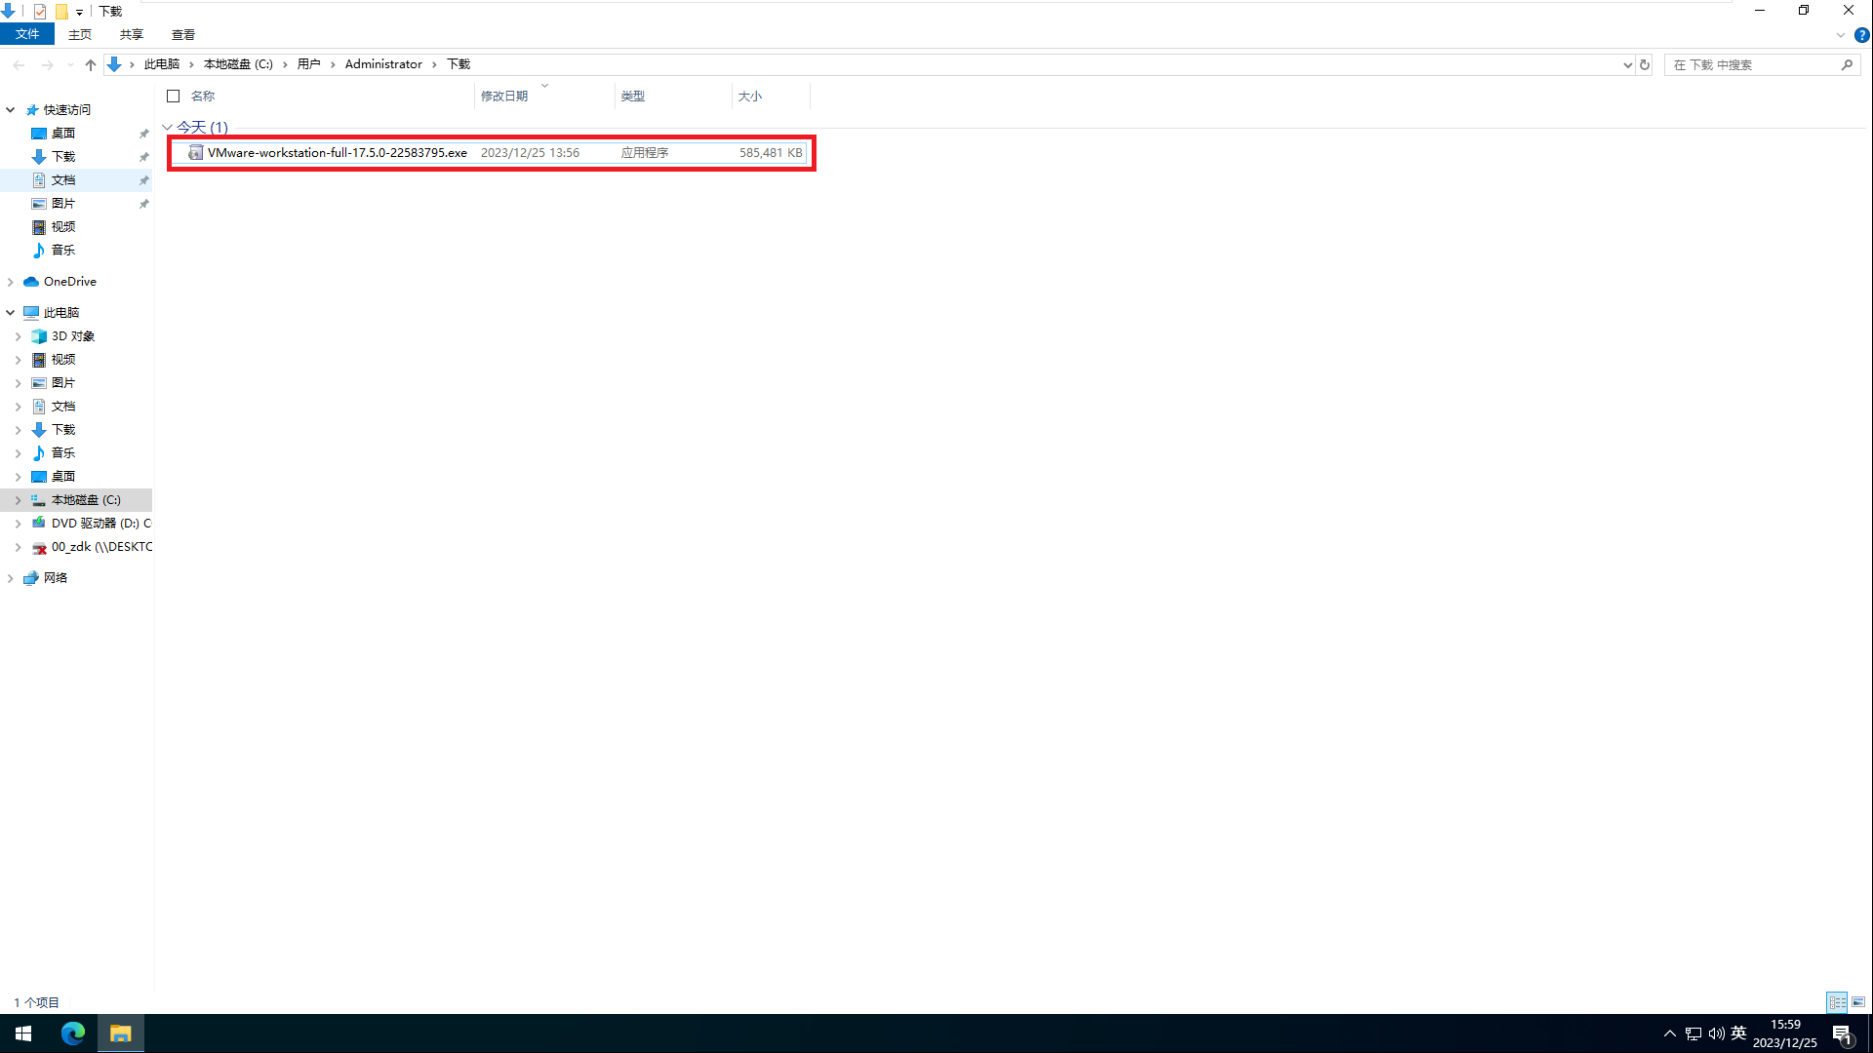Expand the ribbon chevron

(x=1841, y=35)
